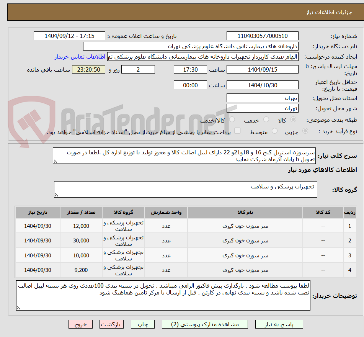Click quantity 10,000 in row 3
This screenshot has height=337, width=364.
[x=81, y=255]
